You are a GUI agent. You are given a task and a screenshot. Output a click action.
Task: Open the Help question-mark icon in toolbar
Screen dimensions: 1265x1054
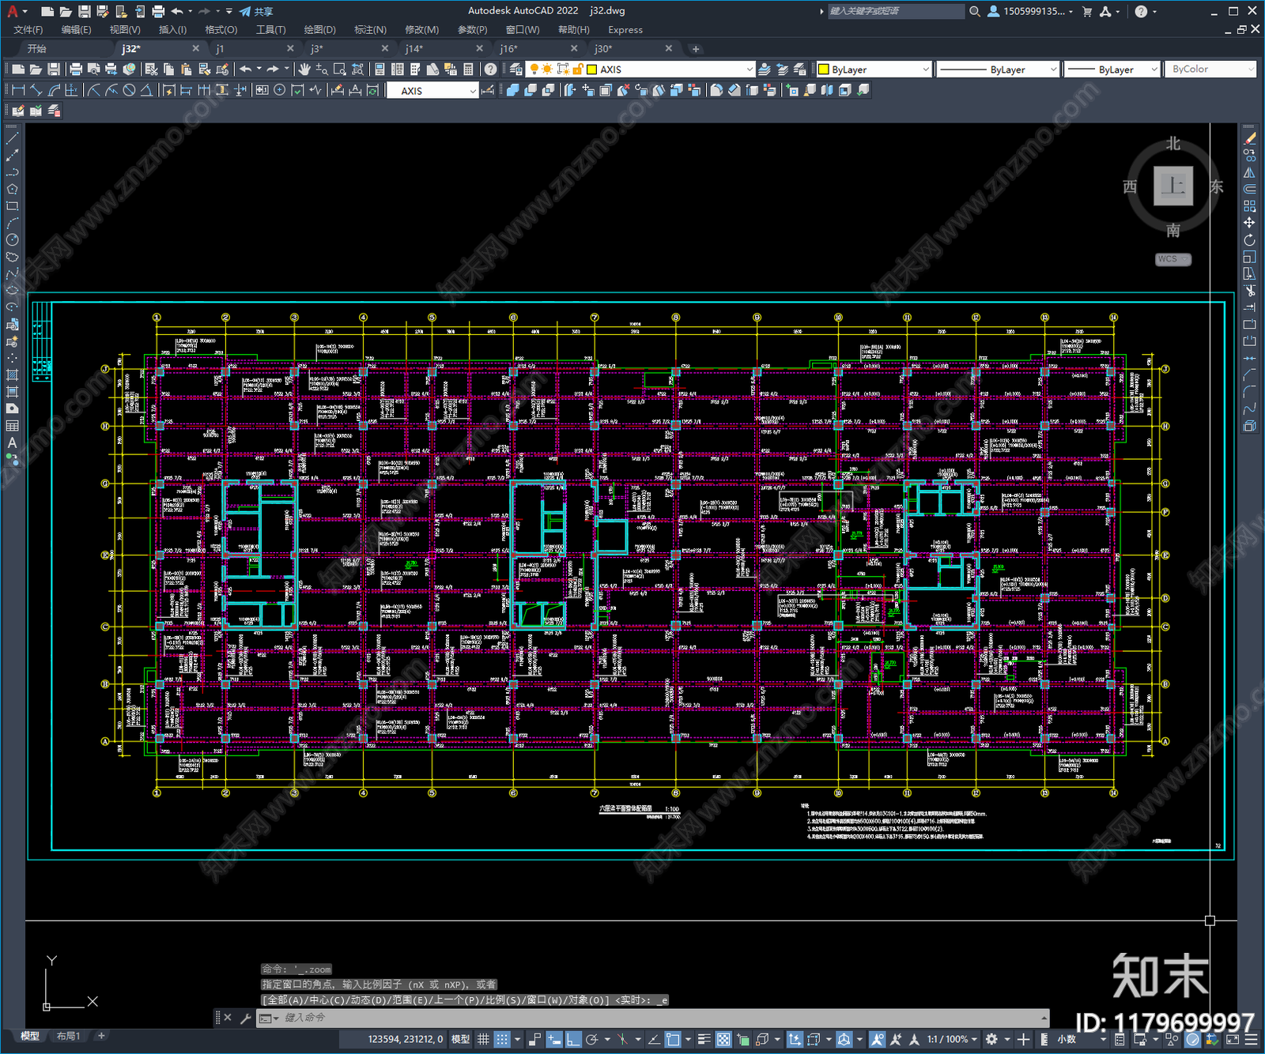(x=491, y=70)
